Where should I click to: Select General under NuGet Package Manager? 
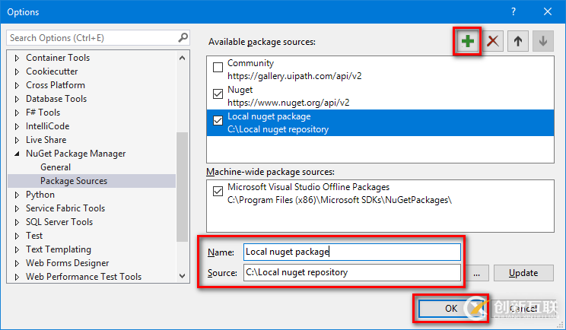[x=56, y=167]
